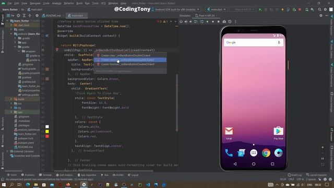
Task: Open Layout Inspector panel
Action: click(317, 175)
